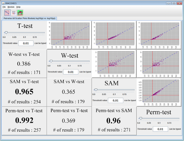
Task: Open the Module menu
Action: pos(11,7)
